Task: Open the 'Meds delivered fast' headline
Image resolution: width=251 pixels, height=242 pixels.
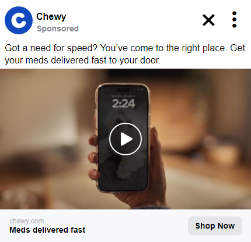Action: [47, 230]
